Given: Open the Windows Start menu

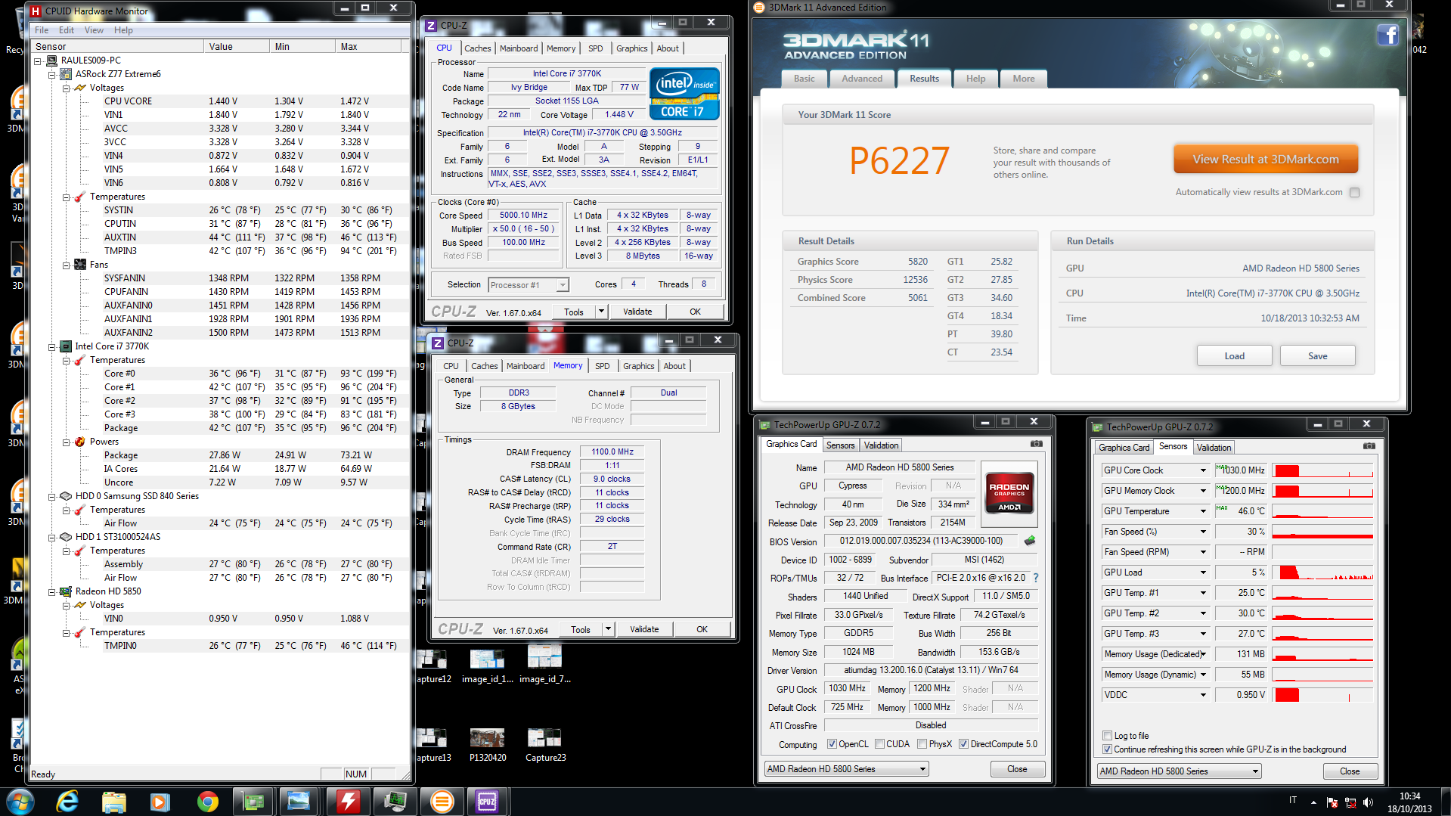Looking at the screenshot, I should coord(20,802).
